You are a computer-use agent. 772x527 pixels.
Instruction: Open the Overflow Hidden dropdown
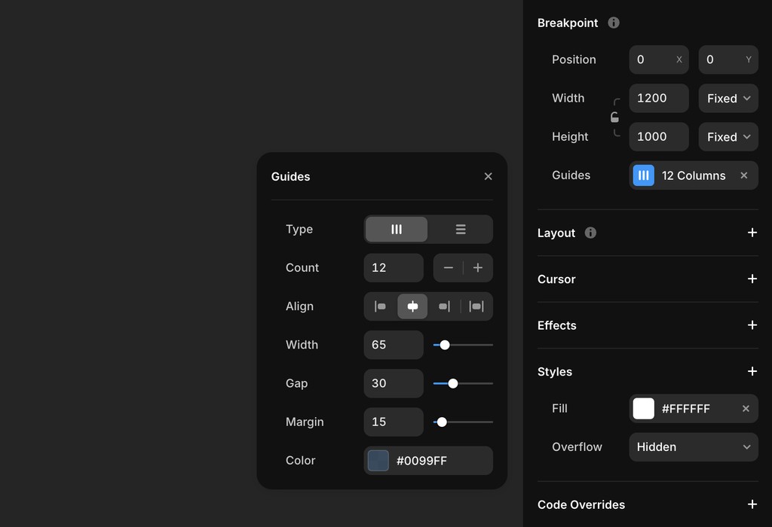click(x=694, y=447)
